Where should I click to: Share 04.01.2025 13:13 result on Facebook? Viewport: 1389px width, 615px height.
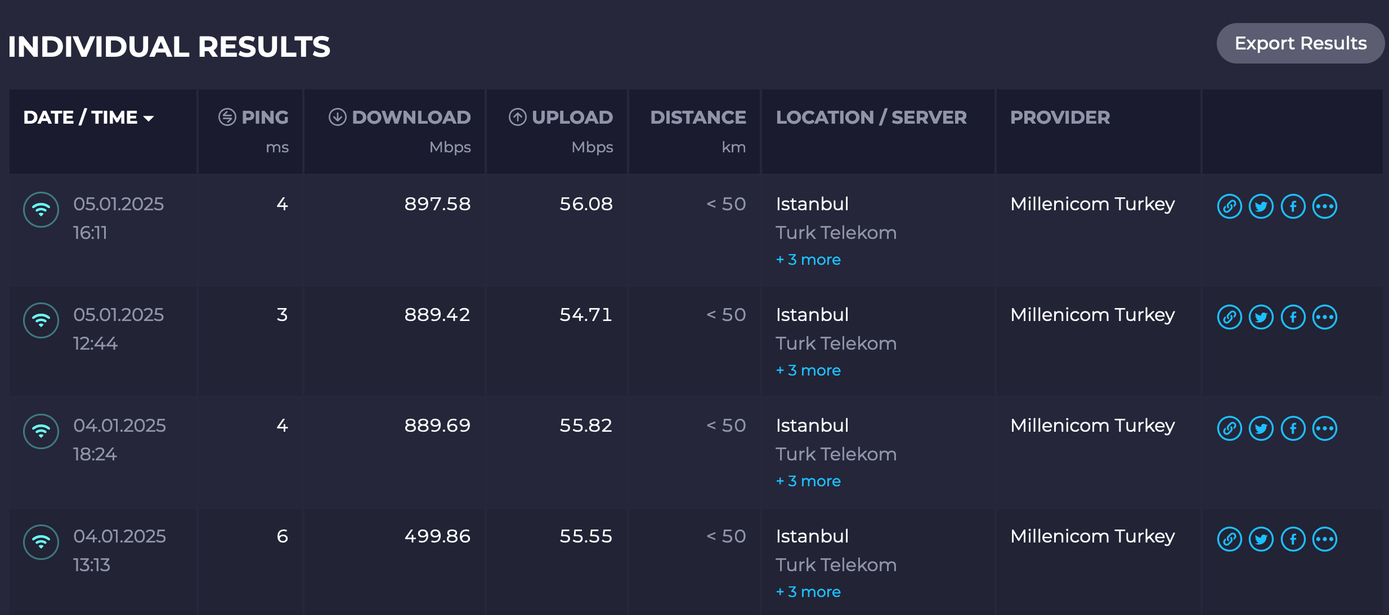(x=1293, y=539)
